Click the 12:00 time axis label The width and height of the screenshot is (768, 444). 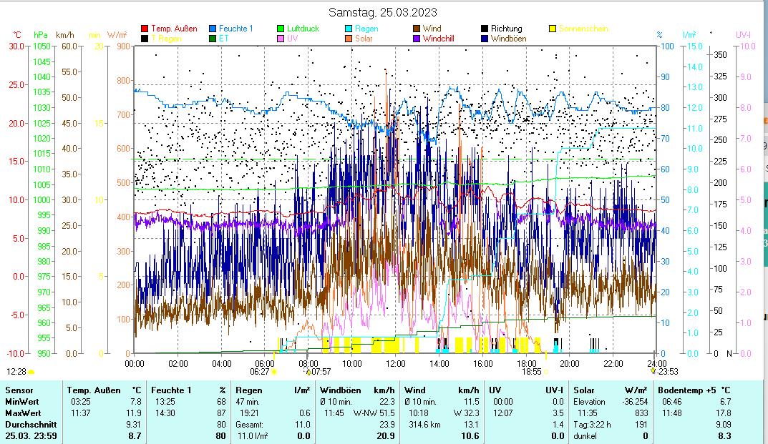point(396,363)
